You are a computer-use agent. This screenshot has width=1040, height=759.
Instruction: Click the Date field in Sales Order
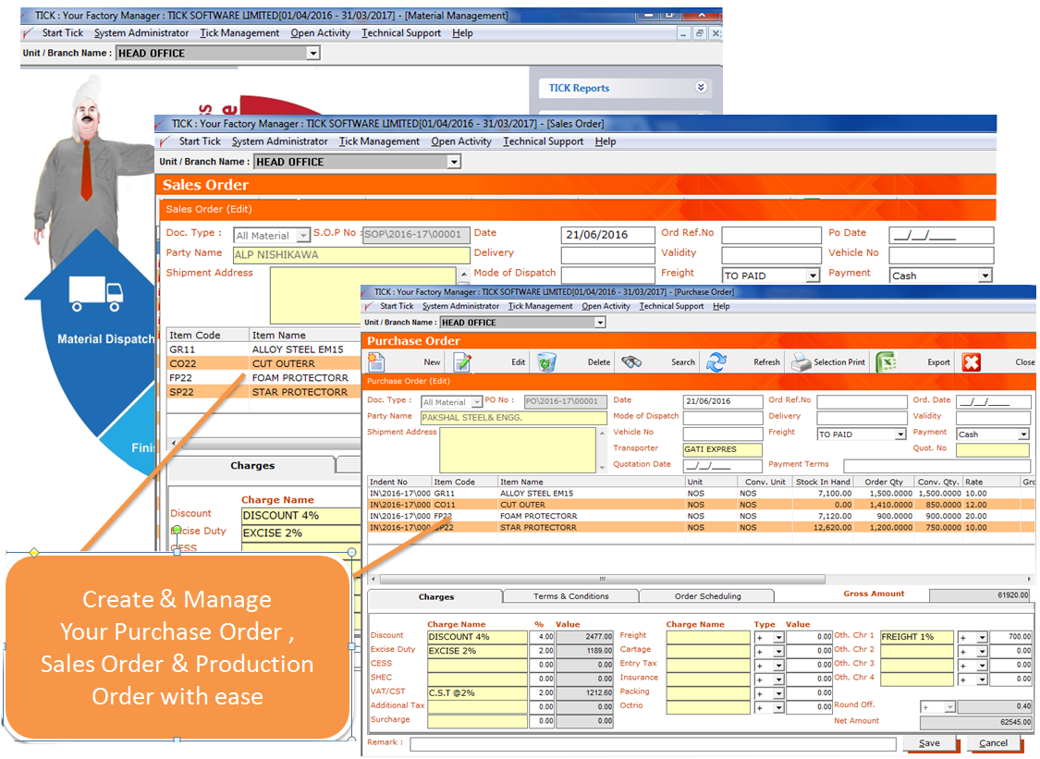tap(608, 235)
